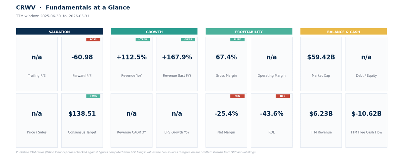Image resolution: width=403 pixels, height=157 pixels.
Task: Select the TTM Free Cash Flow card
Action: [366, 120]
